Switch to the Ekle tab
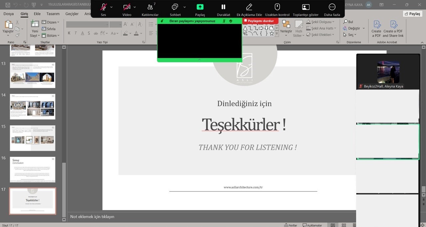The height and width of the screenshot is (227, 426). click(37, 14)
